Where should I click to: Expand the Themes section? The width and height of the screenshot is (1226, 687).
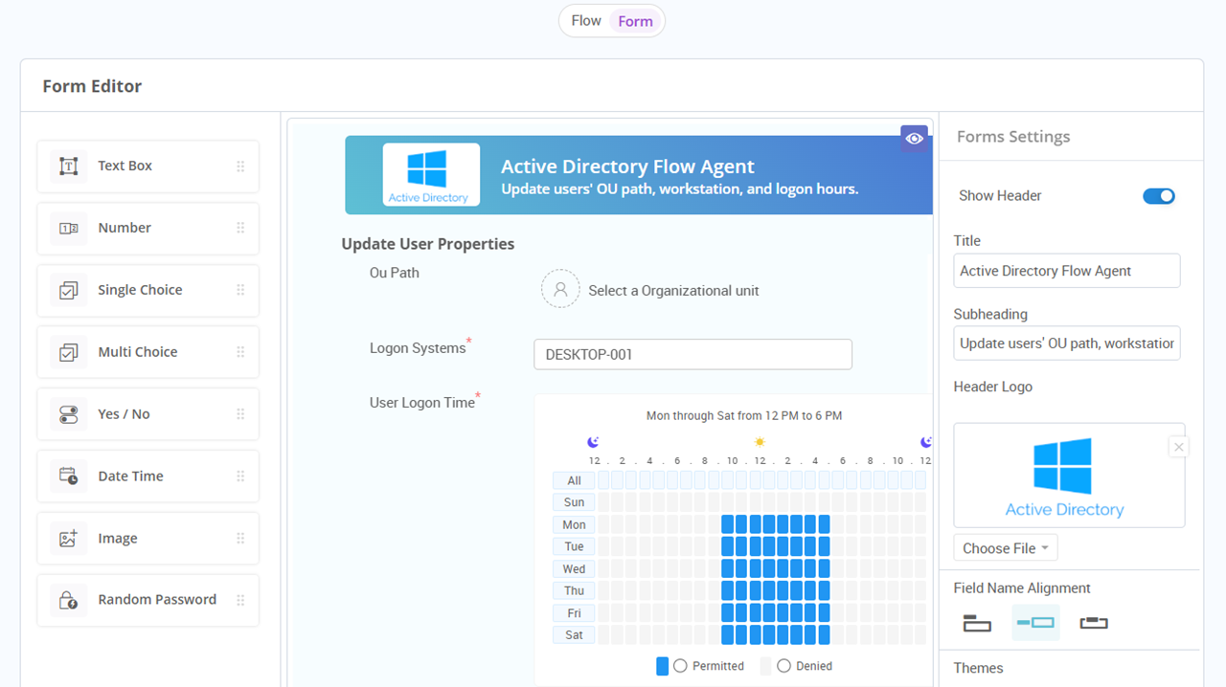(x=980, y=668)
